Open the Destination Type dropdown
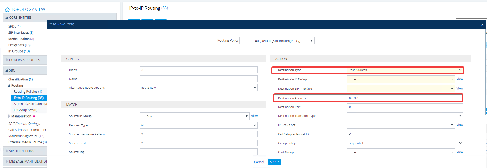 (405, 70)
